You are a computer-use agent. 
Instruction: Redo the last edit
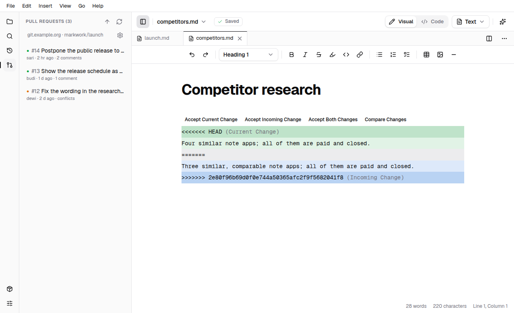pos(206,55)
